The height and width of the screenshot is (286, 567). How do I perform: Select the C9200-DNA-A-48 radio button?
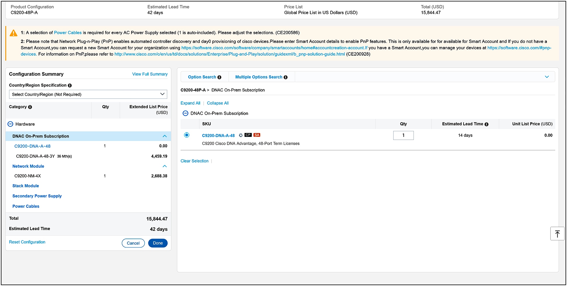point(187,135)
